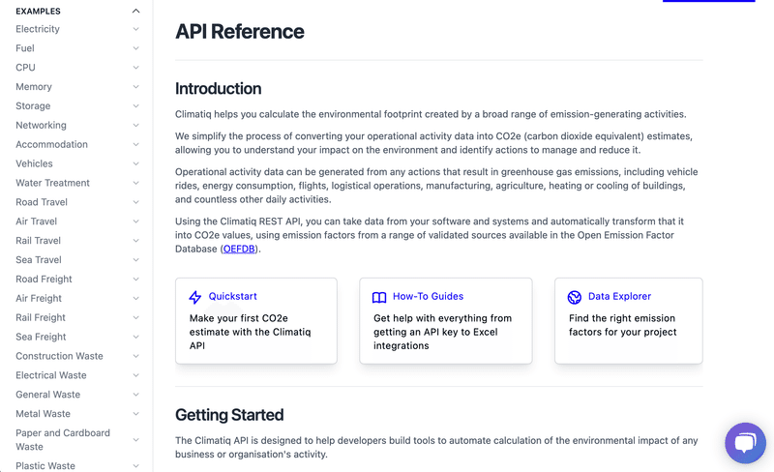774x472 pixels.
Task: Expand the Vehicles arrow
Action: point(135,163)
